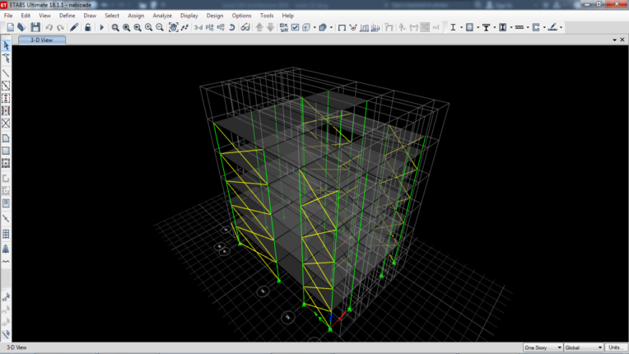Run the analysis with the play icon
This screenshot has width=629, height=354.
point(102,27)
